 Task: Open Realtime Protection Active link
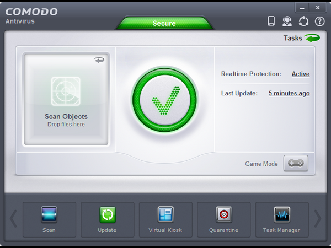(301, 74)
